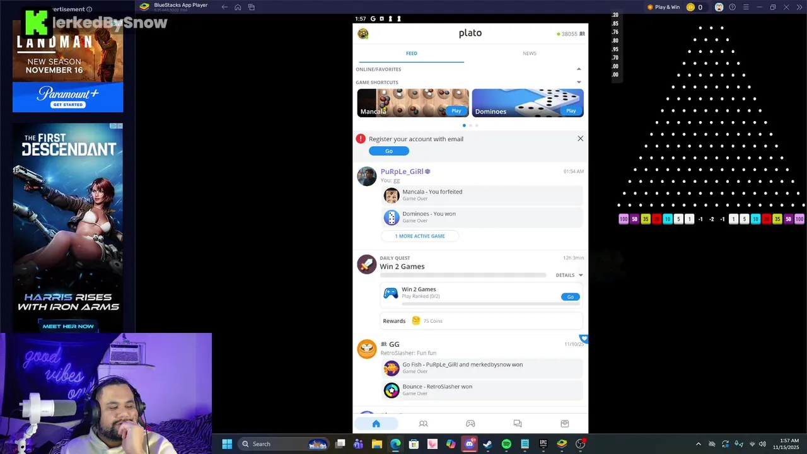Image resolution: width=807 pixels, height=454 pixels.
Task: Open Spotify from taskbar
Action: tap(506, 444)
